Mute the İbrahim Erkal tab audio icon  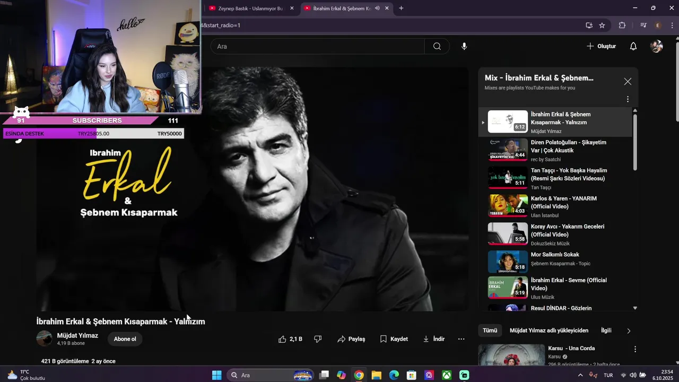pyautogui.click(x=377, y=8)
